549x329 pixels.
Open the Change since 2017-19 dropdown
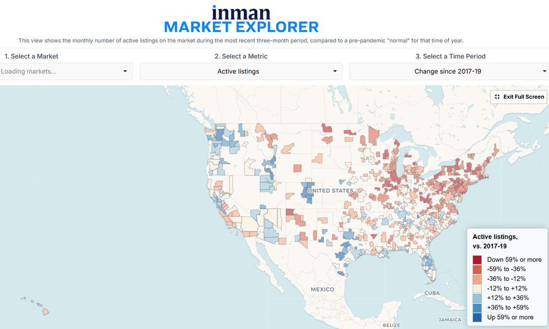[449, 72]
